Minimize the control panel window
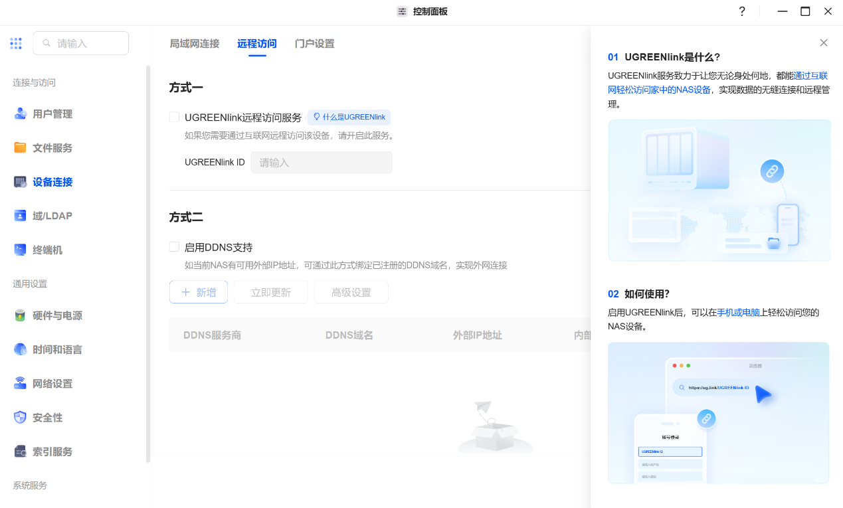 click(x=783, y=11)
